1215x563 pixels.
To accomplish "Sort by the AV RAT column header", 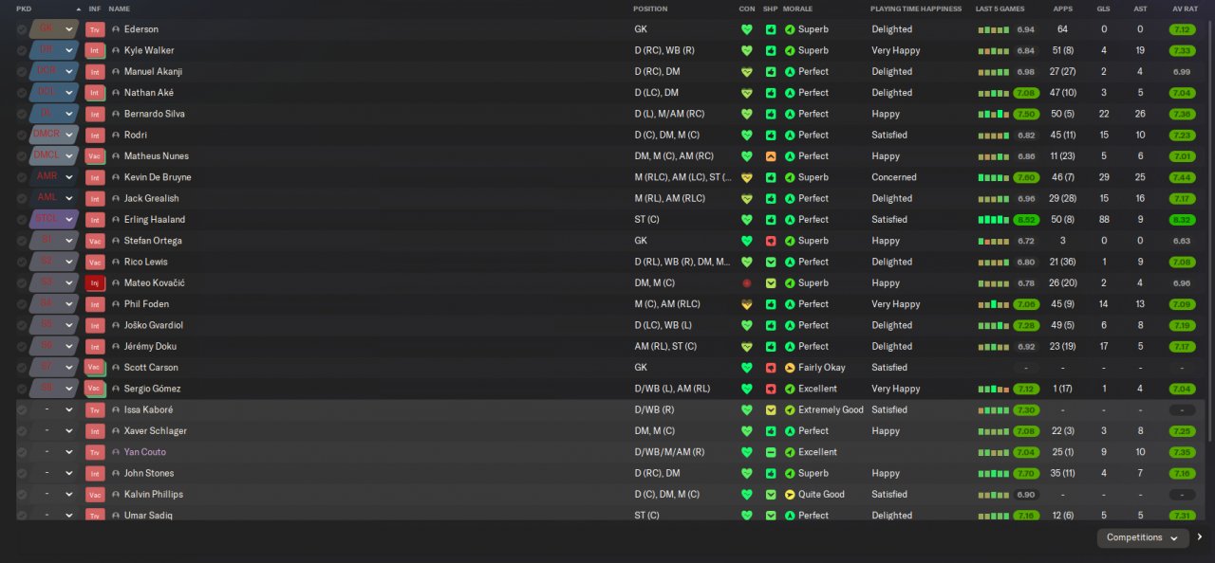I will (1185, 9).
